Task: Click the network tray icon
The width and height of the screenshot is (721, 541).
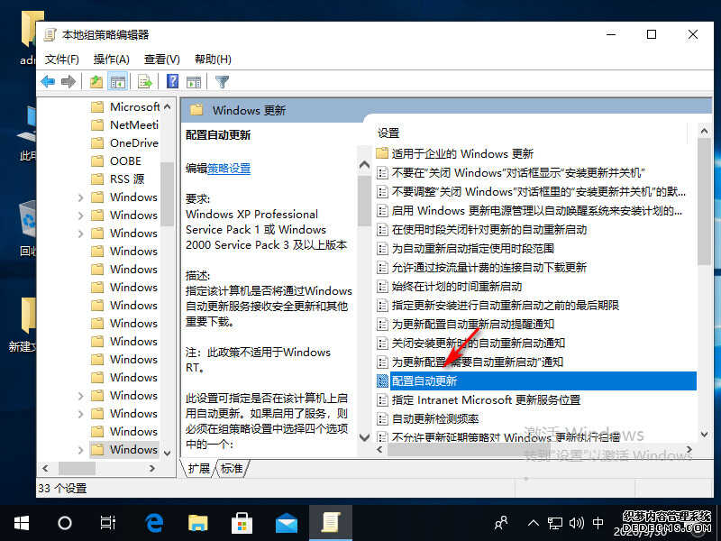Action: [555, 523]
